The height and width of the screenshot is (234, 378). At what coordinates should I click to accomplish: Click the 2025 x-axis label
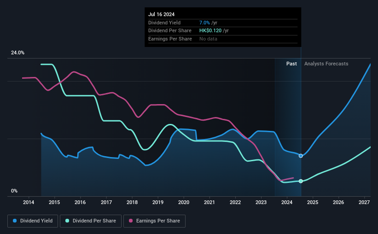click(x=313, y=202)
